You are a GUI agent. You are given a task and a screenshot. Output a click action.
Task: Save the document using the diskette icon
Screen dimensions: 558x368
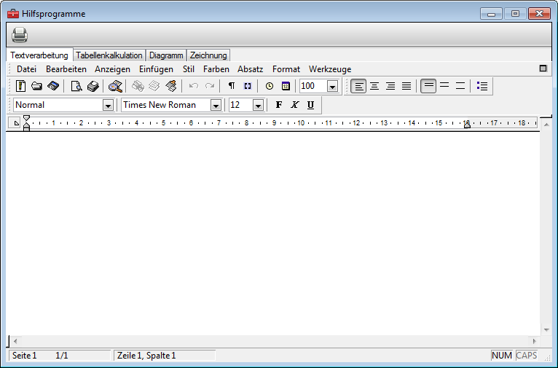(x=52, y=86)
